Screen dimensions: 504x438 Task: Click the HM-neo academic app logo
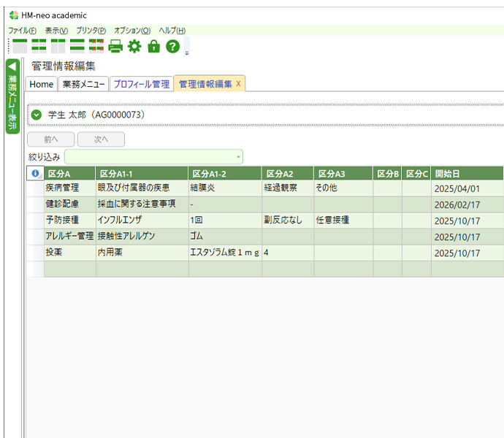[14, 15]
